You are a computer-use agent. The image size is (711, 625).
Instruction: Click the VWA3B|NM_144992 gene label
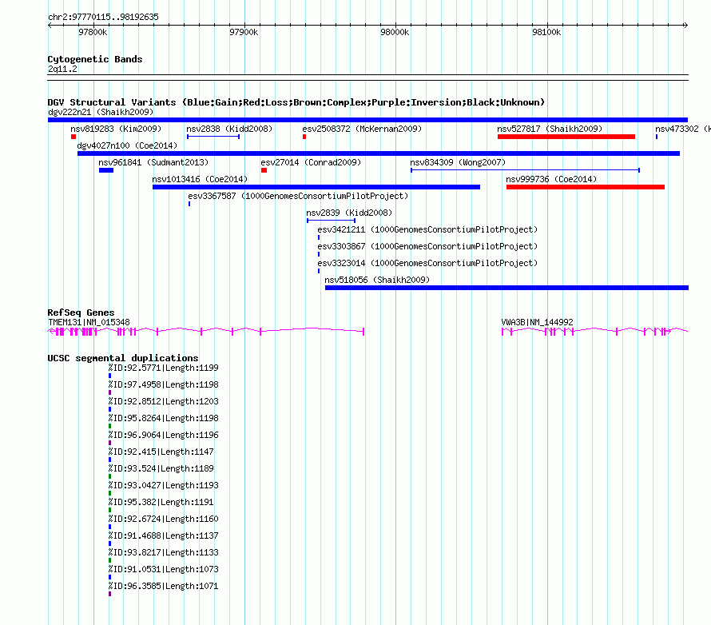(537, 322)
